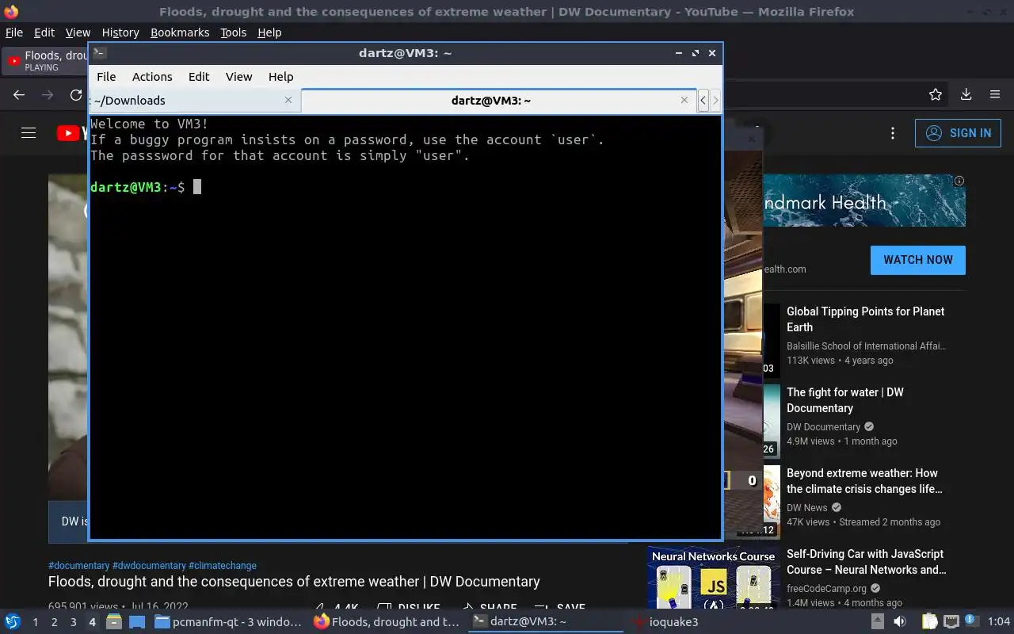
Task: Reload the Firefox page
Action: 76,95
